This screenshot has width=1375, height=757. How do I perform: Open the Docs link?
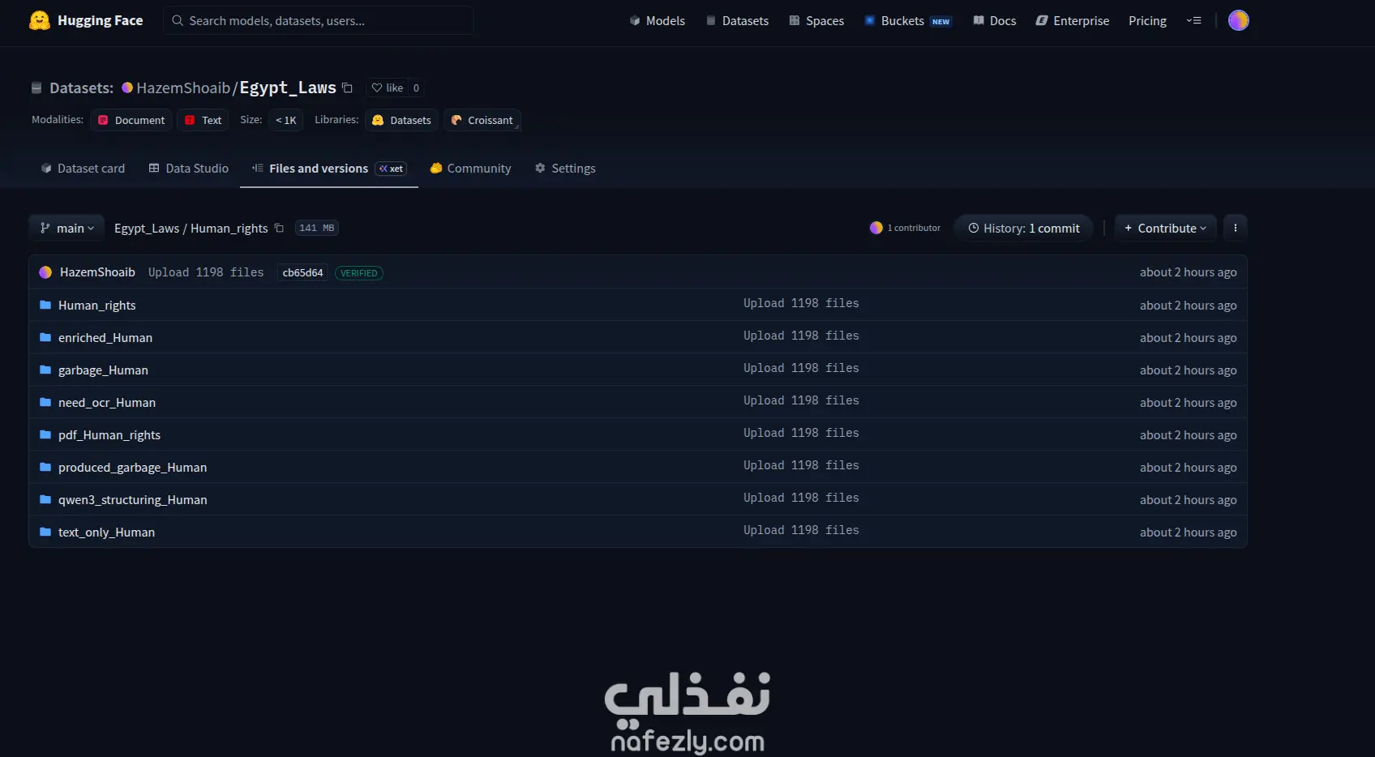coord(995,20)
